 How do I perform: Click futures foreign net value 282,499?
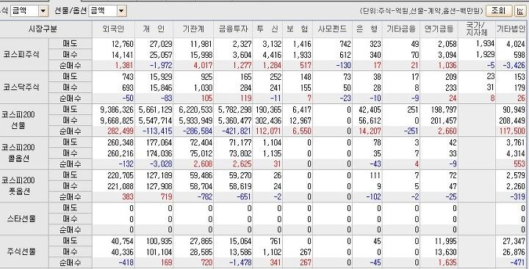pos(120,131)
